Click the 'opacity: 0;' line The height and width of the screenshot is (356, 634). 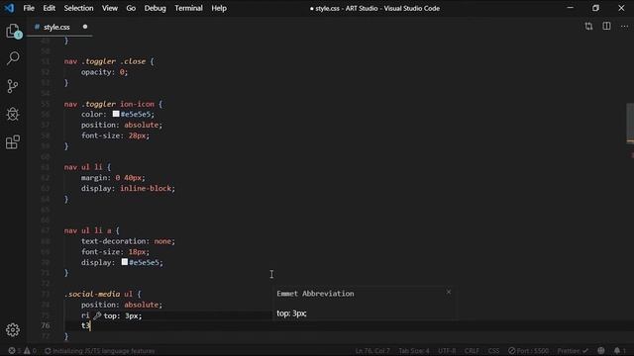coord(104,72)
